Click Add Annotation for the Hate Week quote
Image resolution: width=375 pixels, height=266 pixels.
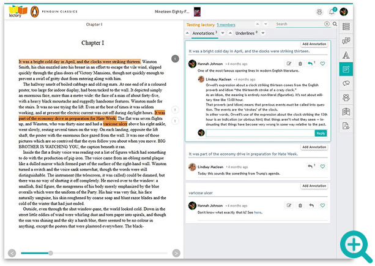click(314, 147)
